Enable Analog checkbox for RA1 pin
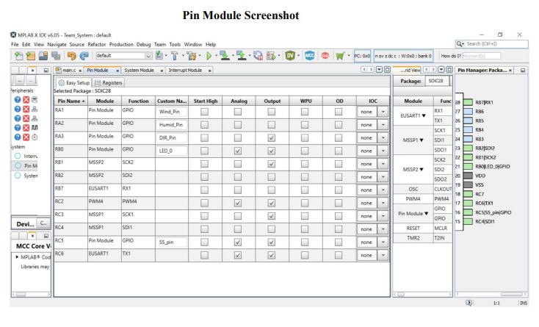The width and height of the screenshot is (539, 327). 237,111
